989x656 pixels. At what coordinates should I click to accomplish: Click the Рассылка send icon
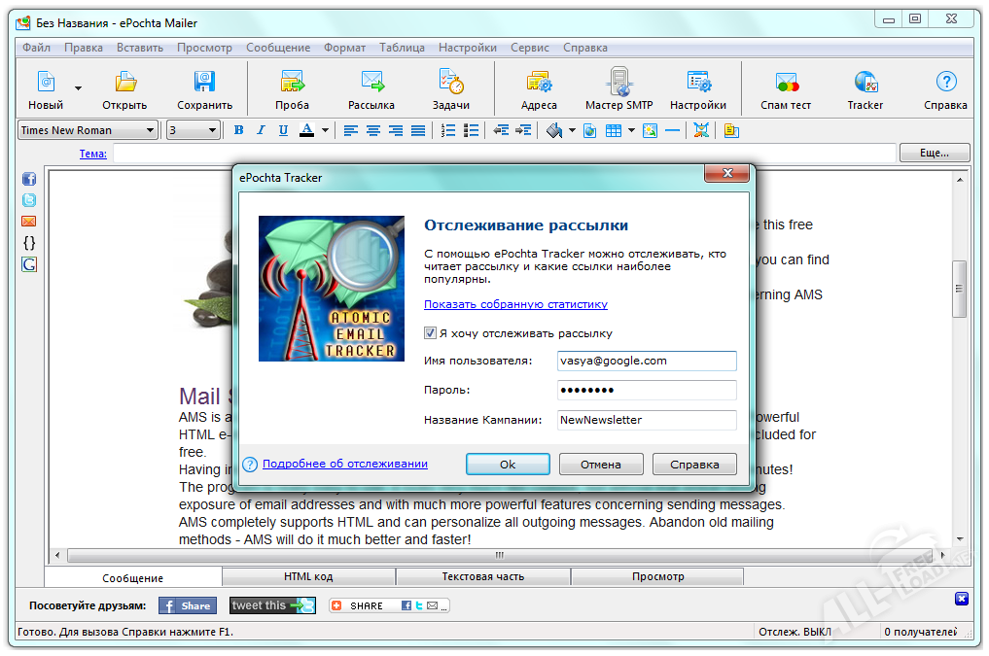pyautogui.click(x=371, y=83)
